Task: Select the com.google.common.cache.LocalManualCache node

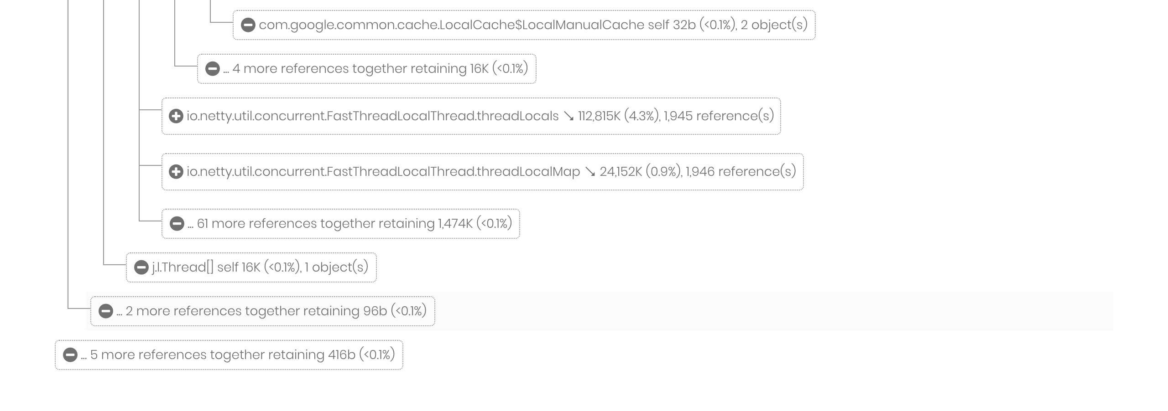Action: coord(525,25)
